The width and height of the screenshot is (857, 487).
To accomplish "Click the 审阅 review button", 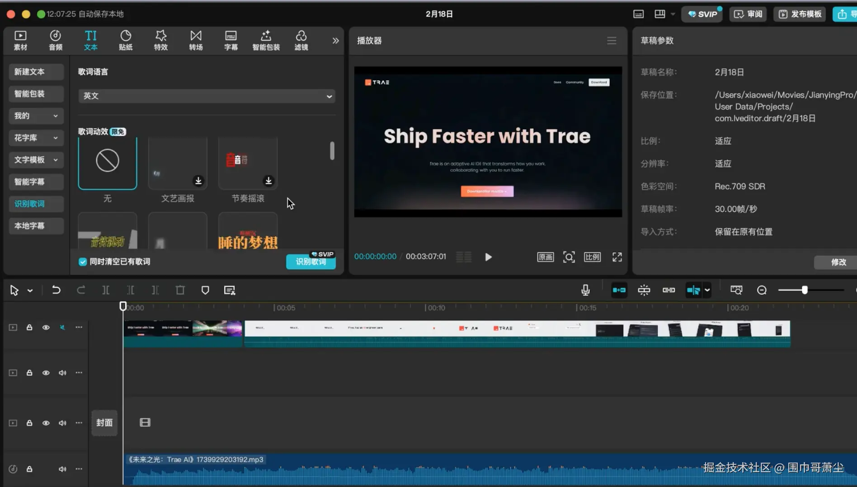I will (x=748, y=14).
